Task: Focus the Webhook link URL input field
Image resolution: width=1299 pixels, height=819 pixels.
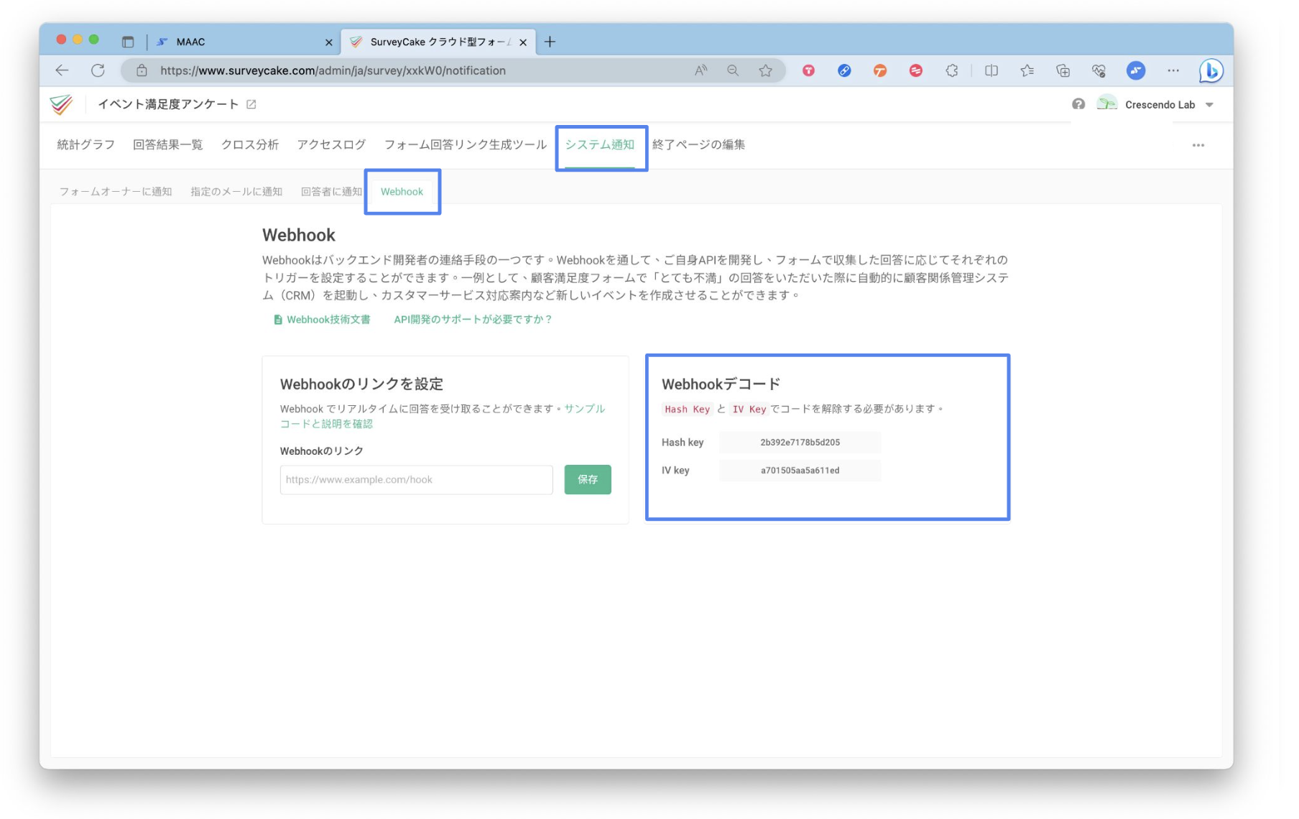Action: click(416, 480)
